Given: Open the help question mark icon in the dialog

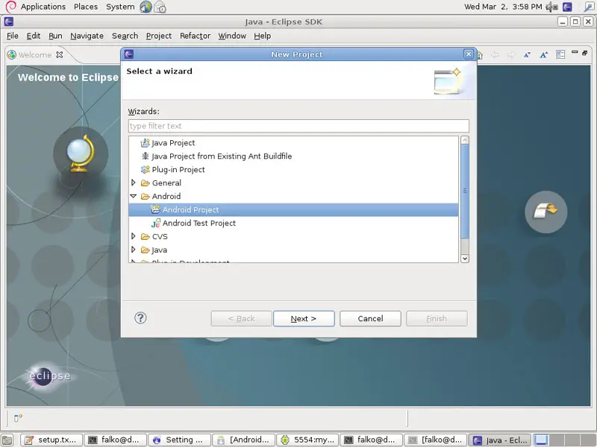Looking at the screenshot, I should [x=140, y=318].
